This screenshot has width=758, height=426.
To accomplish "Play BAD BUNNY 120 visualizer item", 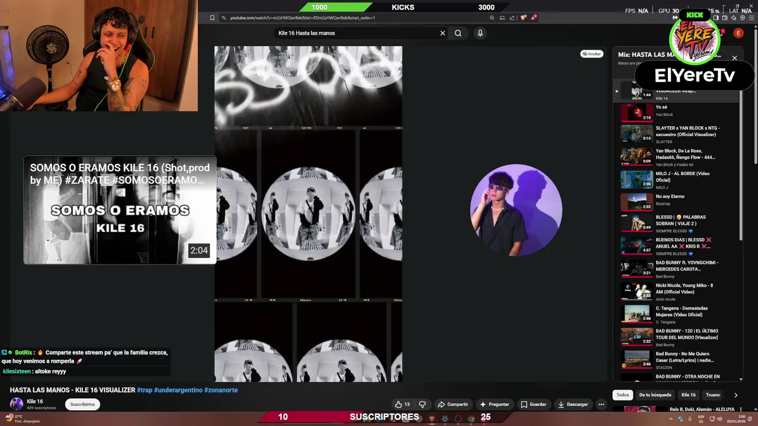I will 675,337.
